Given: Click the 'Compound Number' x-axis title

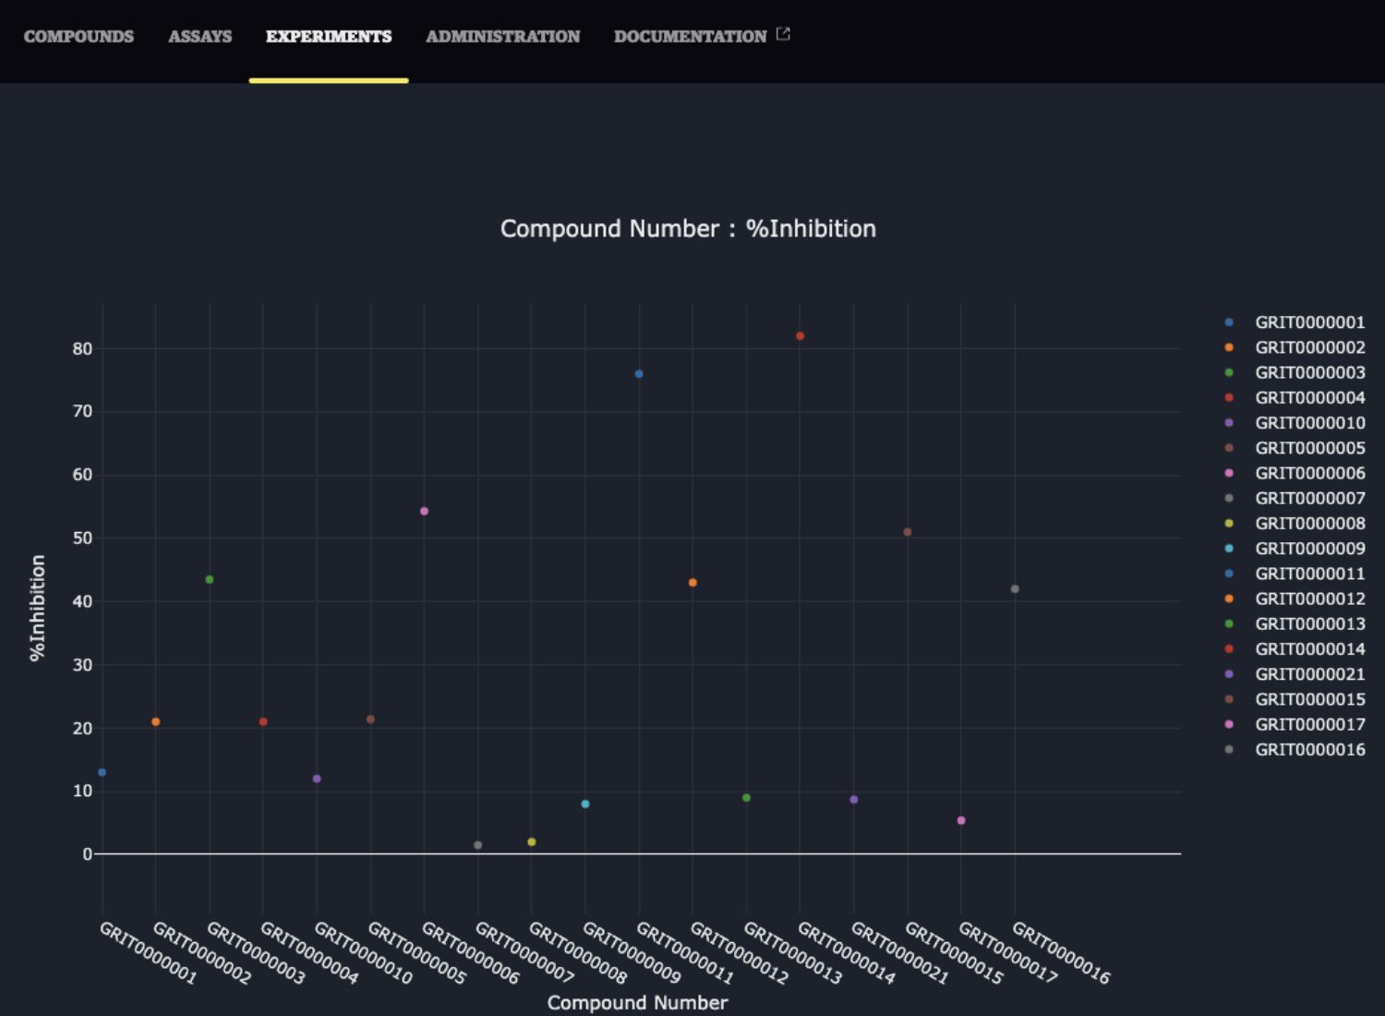Looking at the screenshot, I should click(637, 1003).
